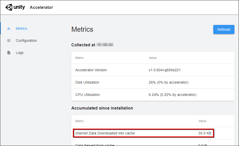Click the Accumulated since installation heading
The width and height of the screenshot is (239, 146).
click(x=102, y=108)
